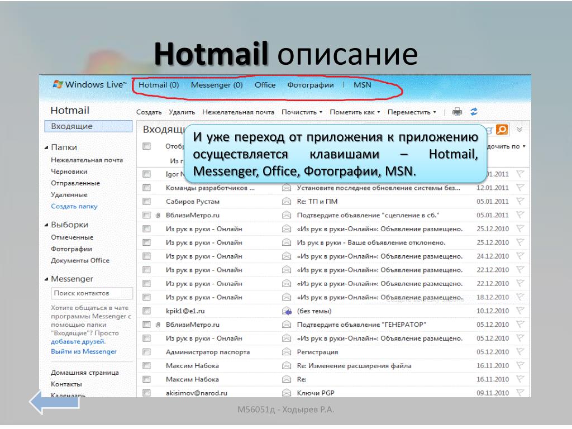Open the message from Максим Набока titled "Re:"
572x429 pixels.
click(333, 379)
